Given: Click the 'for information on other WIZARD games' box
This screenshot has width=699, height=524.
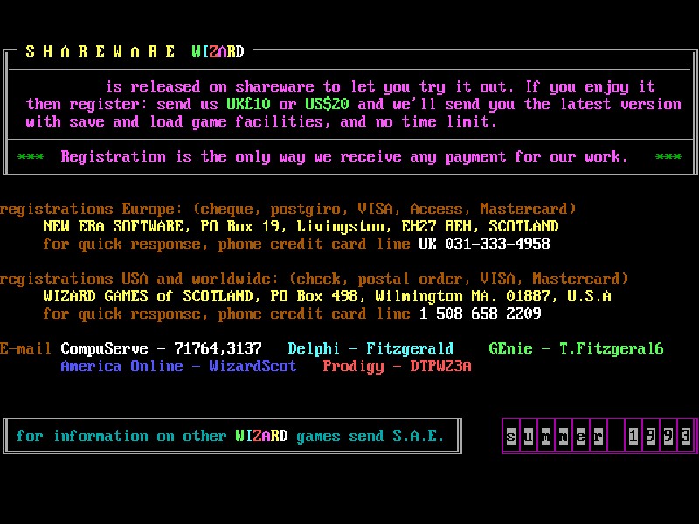Looking at the screenshot, I should (231, 436).
